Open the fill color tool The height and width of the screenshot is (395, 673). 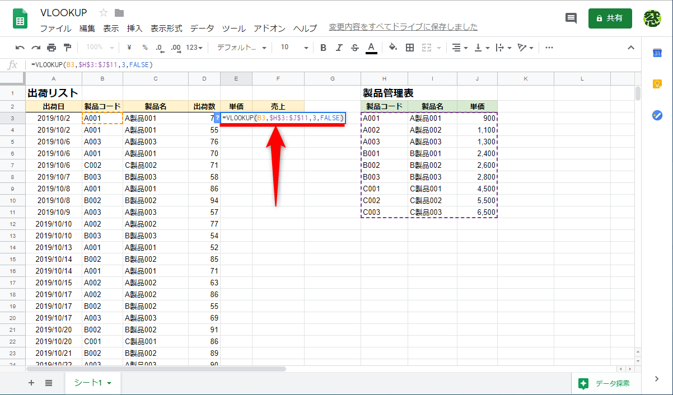click(392, 48)
